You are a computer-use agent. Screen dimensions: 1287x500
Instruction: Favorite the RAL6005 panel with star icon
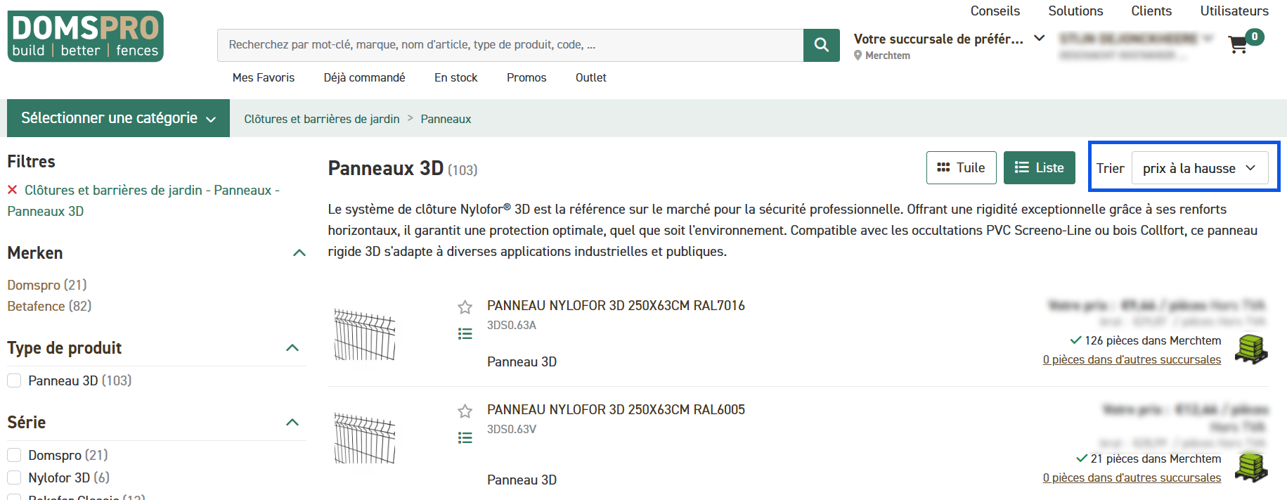coord(465,411)
